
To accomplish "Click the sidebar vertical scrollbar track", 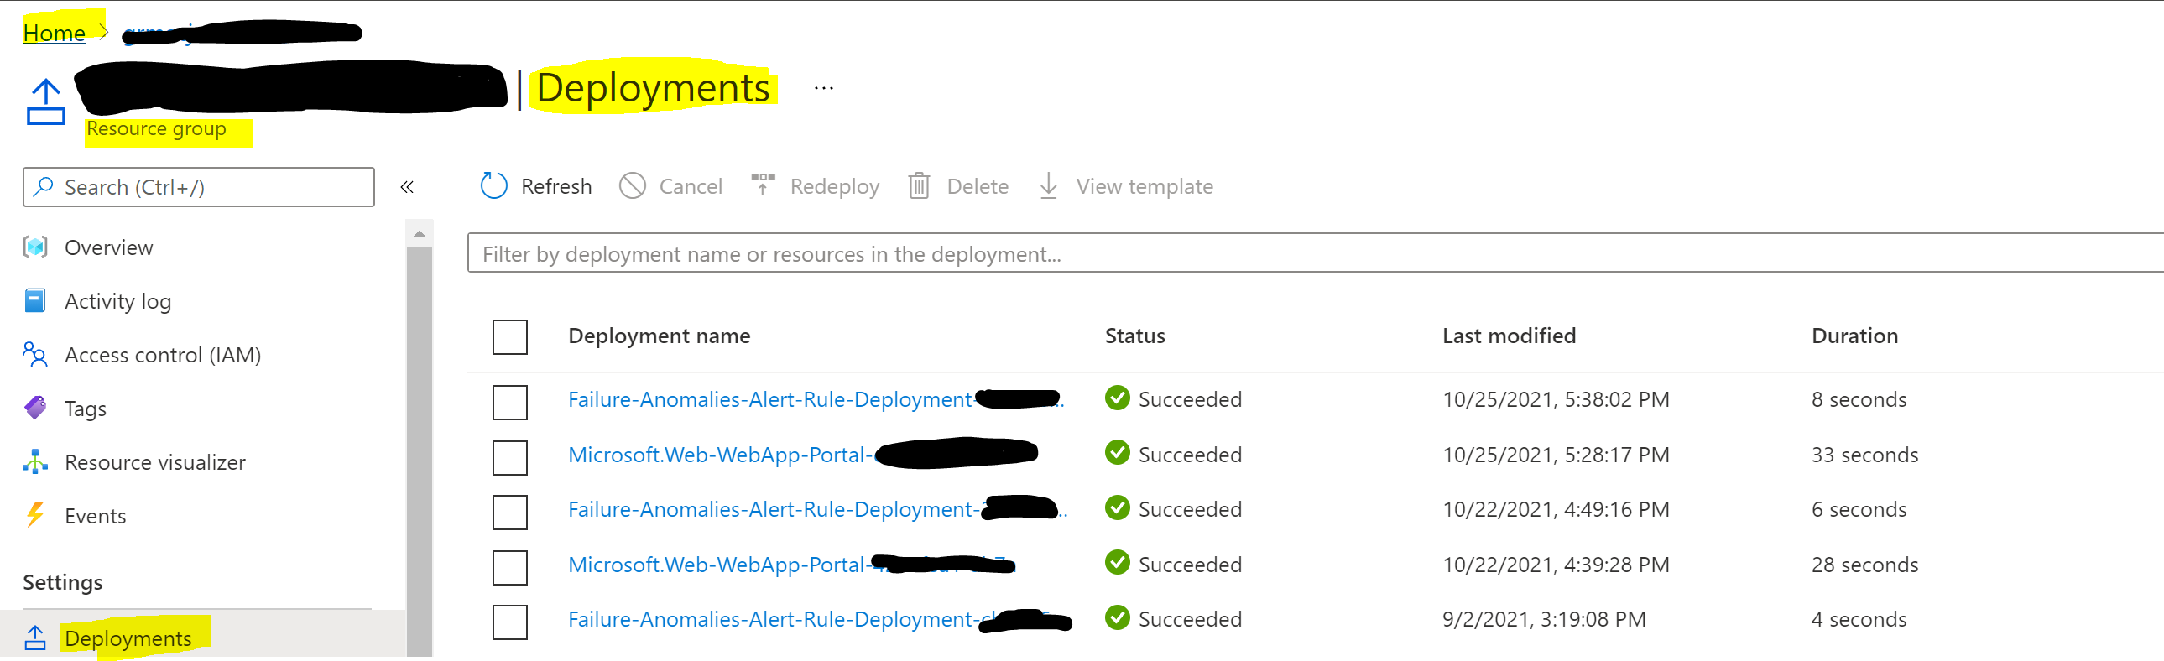I will tap(420, 451).
